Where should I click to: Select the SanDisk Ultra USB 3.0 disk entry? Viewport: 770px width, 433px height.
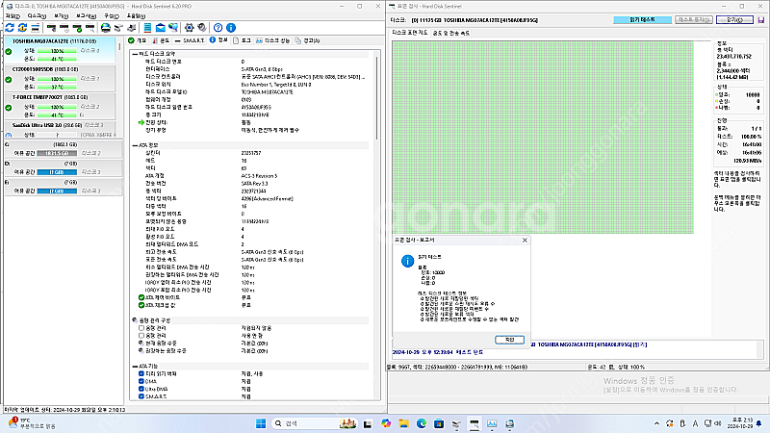pos(60,130)
